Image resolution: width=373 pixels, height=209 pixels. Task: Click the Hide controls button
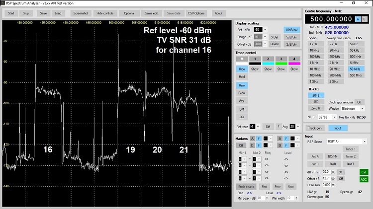point(105,13)
